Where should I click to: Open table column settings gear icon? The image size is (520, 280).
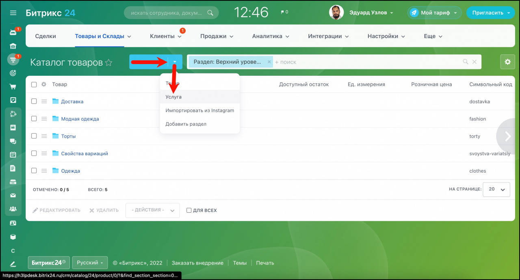pyautogui.click(x=44, y=84)
